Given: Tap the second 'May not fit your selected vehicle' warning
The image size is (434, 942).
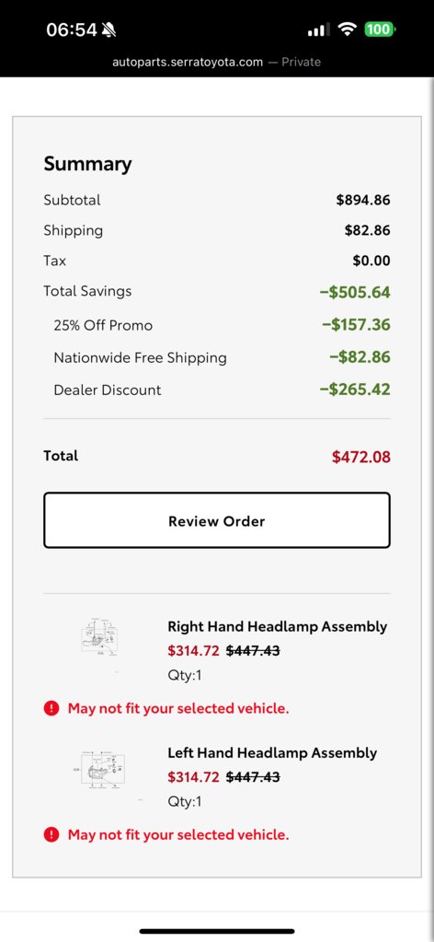Looking at the screenshot, I should point(178,834).
